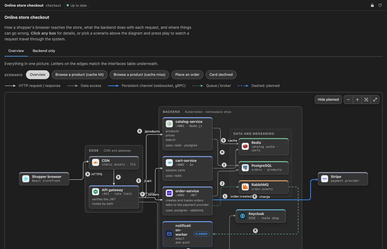Click the order-service node
The height and width of the screenshot is (249, 387).
tap(187, 201)
